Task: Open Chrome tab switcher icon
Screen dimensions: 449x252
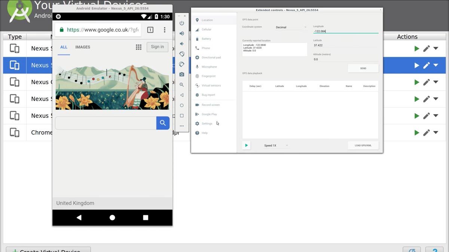Action: (150, 30)
